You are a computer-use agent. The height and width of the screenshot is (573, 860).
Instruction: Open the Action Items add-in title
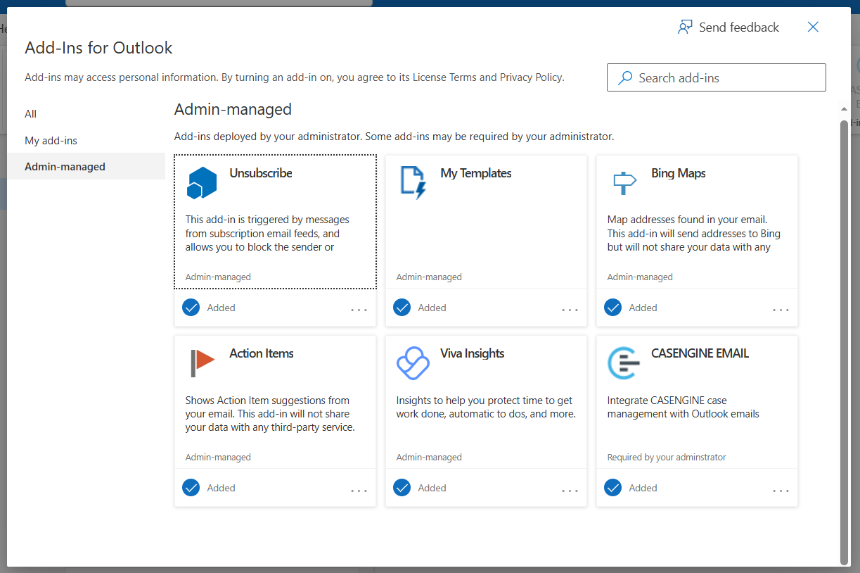262,353
